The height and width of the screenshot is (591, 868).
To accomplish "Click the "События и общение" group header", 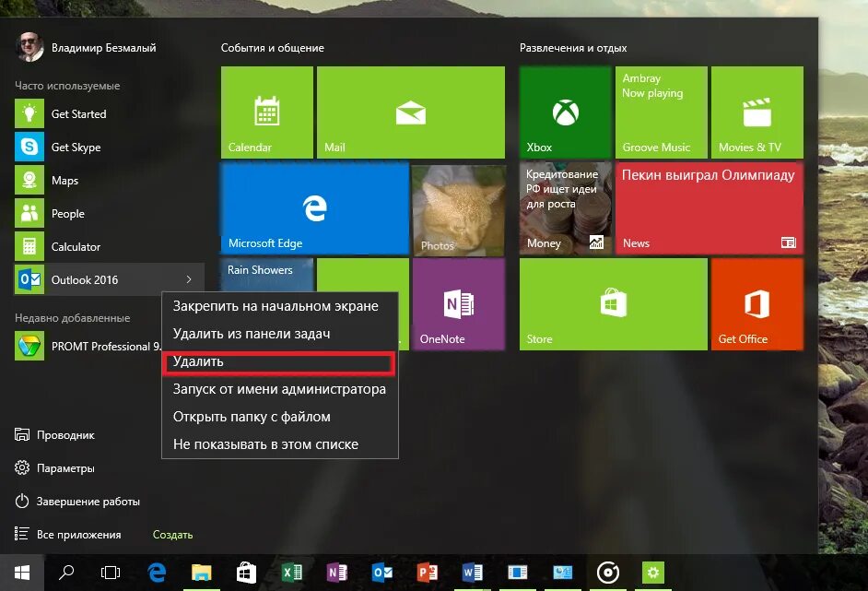I will [273, 48].
